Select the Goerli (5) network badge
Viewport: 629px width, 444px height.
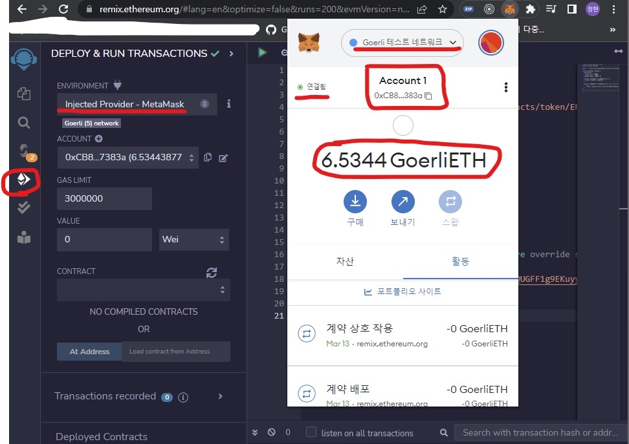pos(91,123)
